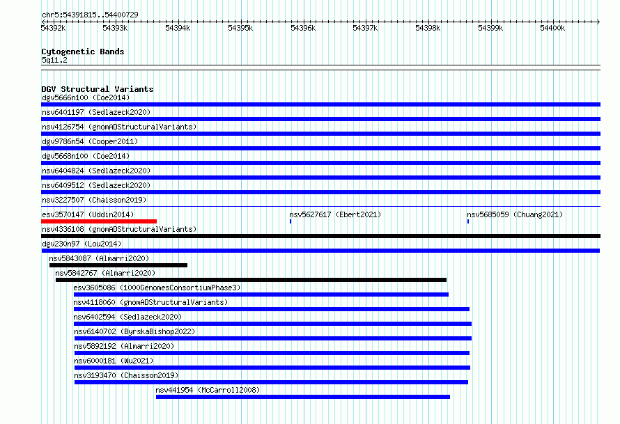620x424 pixels.
Task: Click the 54398k ruler tick label
Action: [x=428, y=28]
